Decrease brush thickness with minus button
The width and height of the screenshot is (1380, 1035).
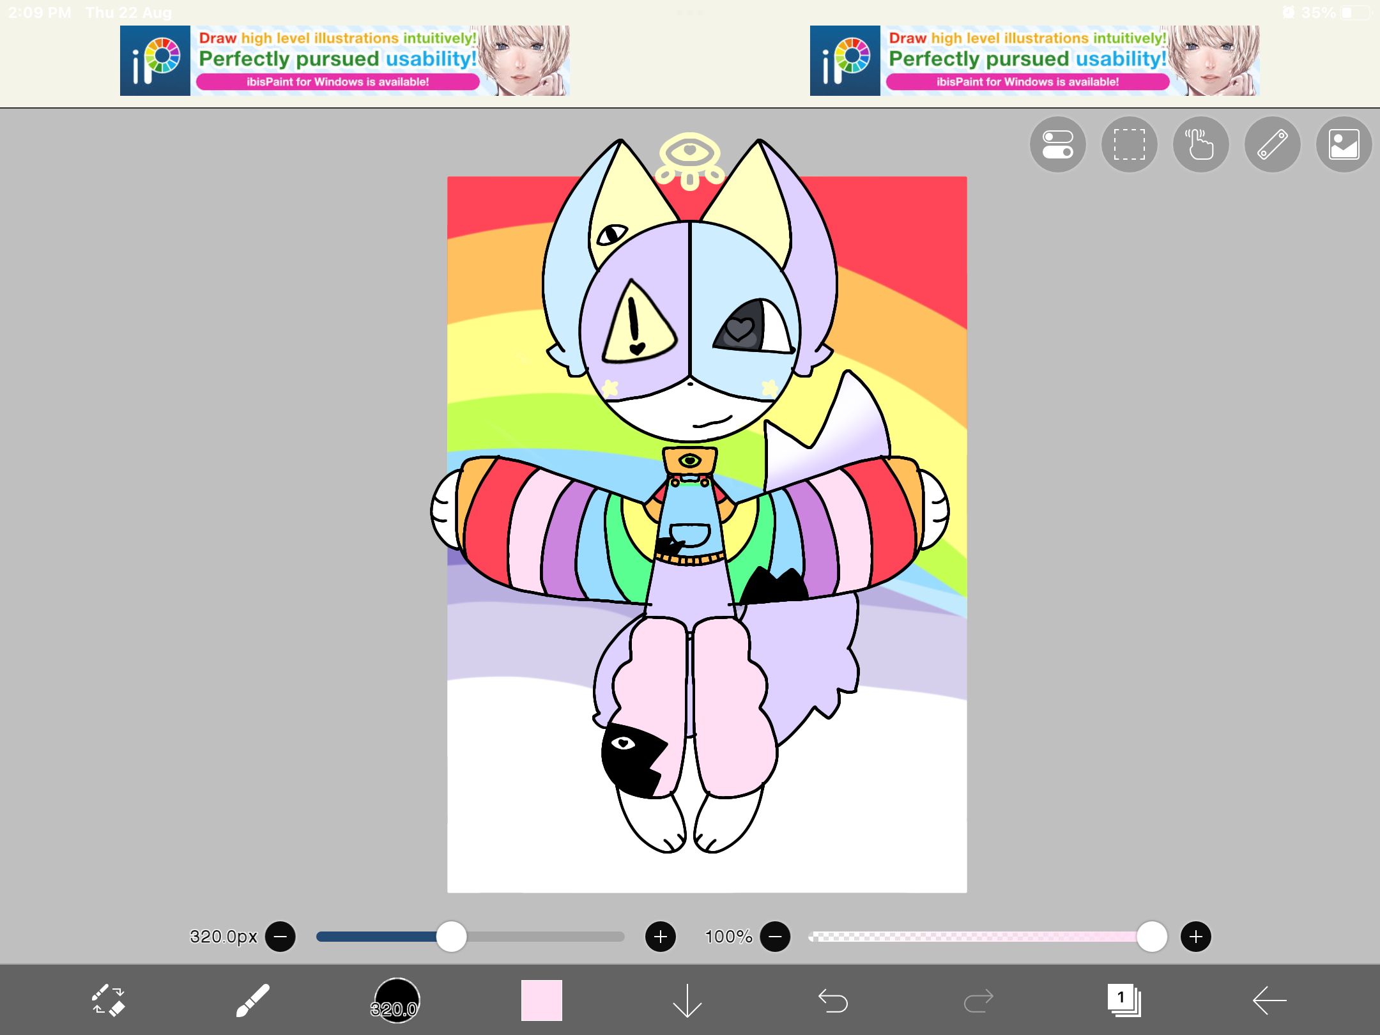(x=280, y=937)
